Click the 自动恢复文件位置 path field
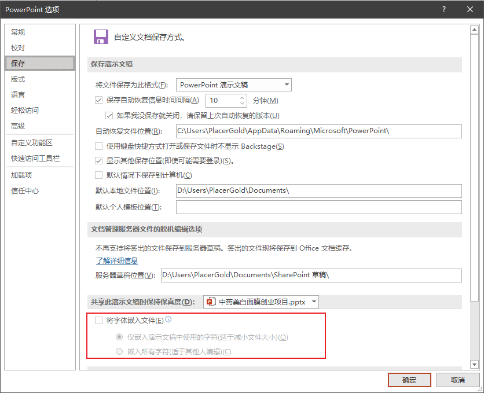This screenshot has width=484, height=393. (319, 131)
